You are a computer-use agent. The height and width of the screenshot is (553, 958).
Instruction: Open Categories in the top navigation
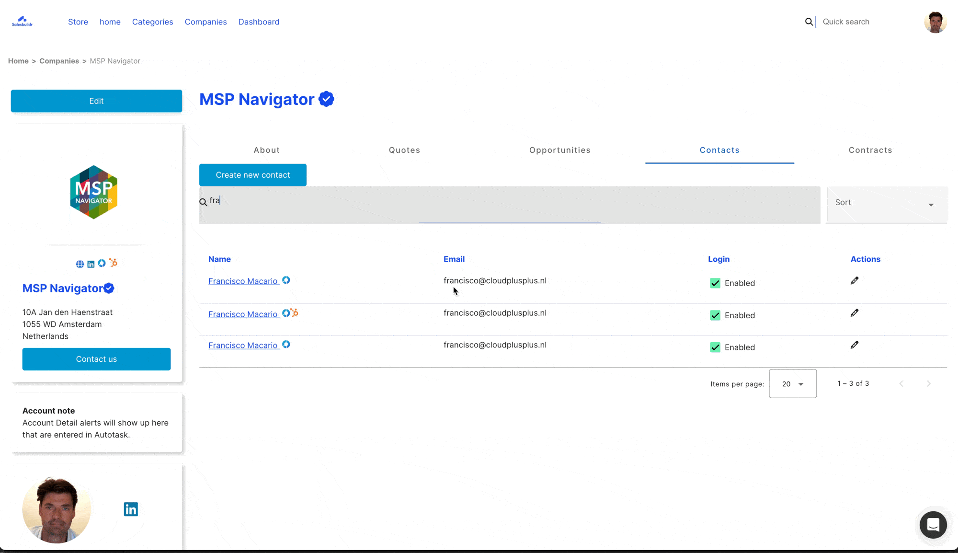pyautogui.click(x=153, y=22)
